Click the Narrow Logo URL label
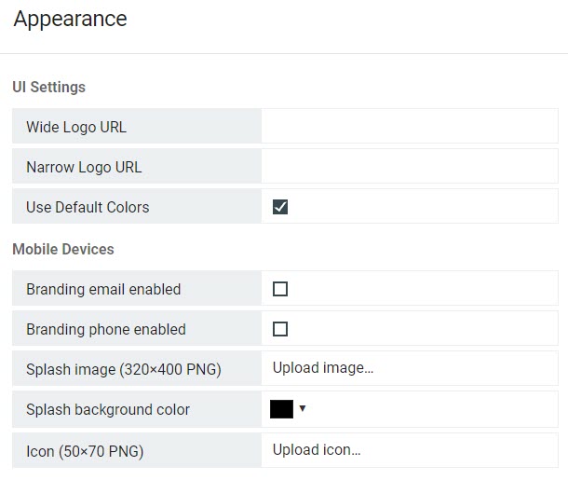The image size is (568, 480). click(x=84, y=168)
